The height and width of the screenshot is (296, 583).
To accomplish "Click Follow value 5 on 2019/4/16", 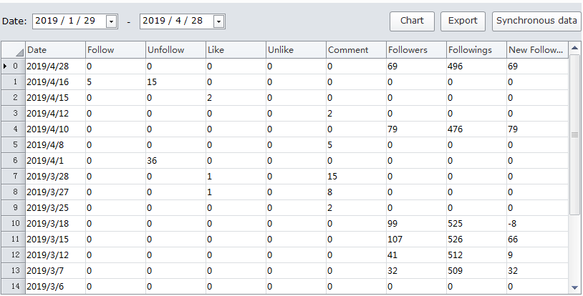I will pyautogui.click(x=115, y=82).
